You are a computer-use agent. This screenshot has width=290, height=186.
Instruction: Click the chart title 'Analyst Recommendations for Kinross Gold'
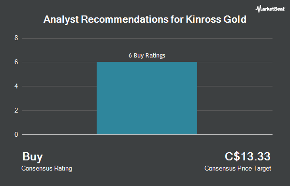click(x=145, y=20)
